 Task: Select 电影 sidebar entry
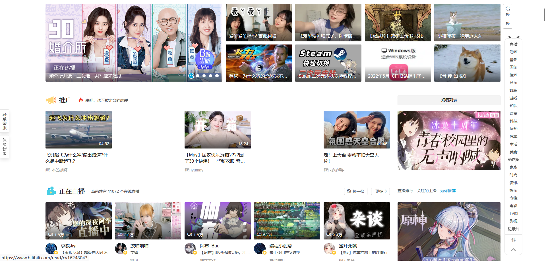click(x=513, y=206)
